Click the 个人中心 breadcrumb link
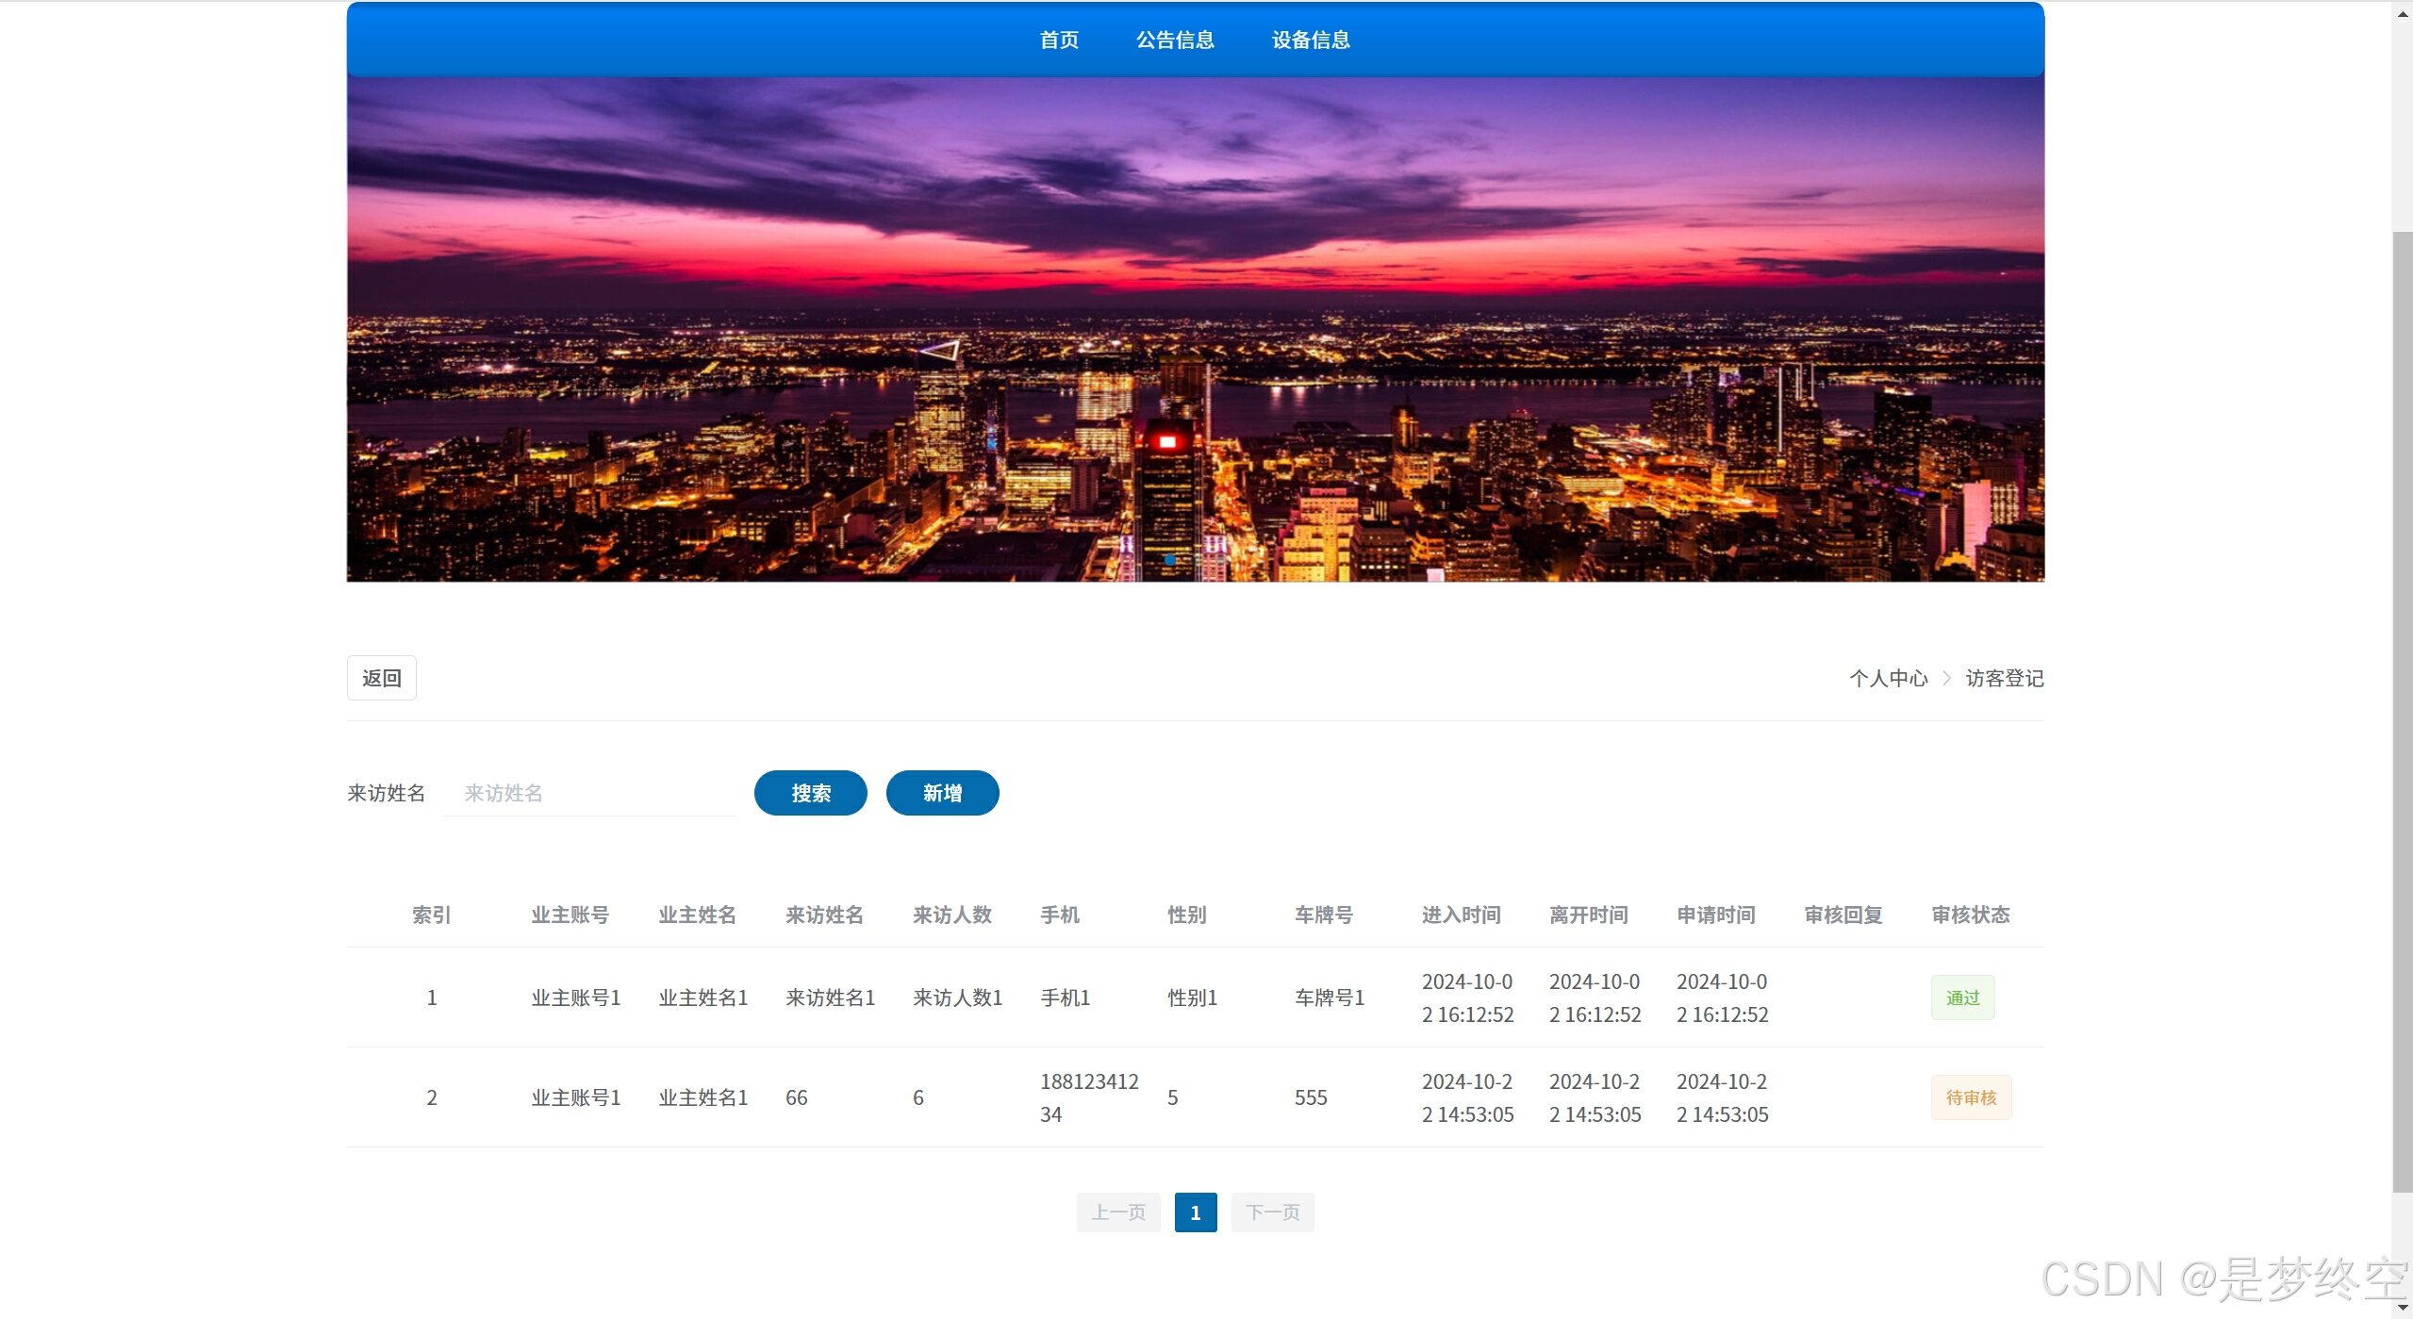2413x1319 pixels. tap(1888, 678)
